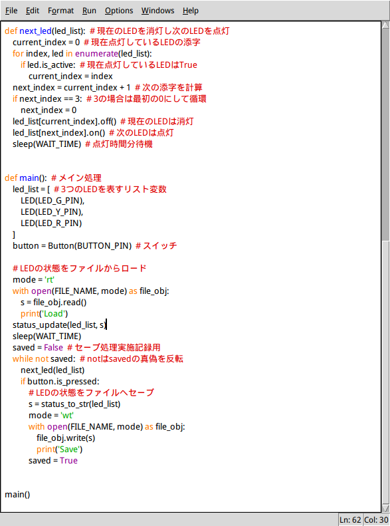Click on the saved = True line
The image size is (390, 526).
53,461
